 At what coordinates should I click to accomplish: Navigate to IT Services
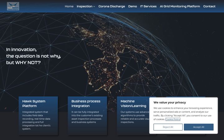(x=148, y=6)
